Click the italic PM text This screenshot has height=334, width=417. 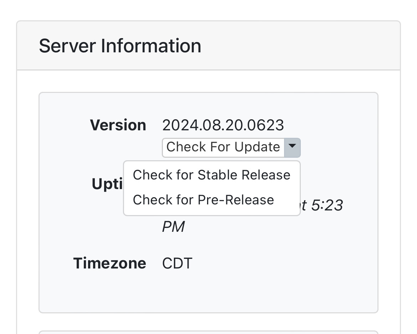tap(174, 227)
